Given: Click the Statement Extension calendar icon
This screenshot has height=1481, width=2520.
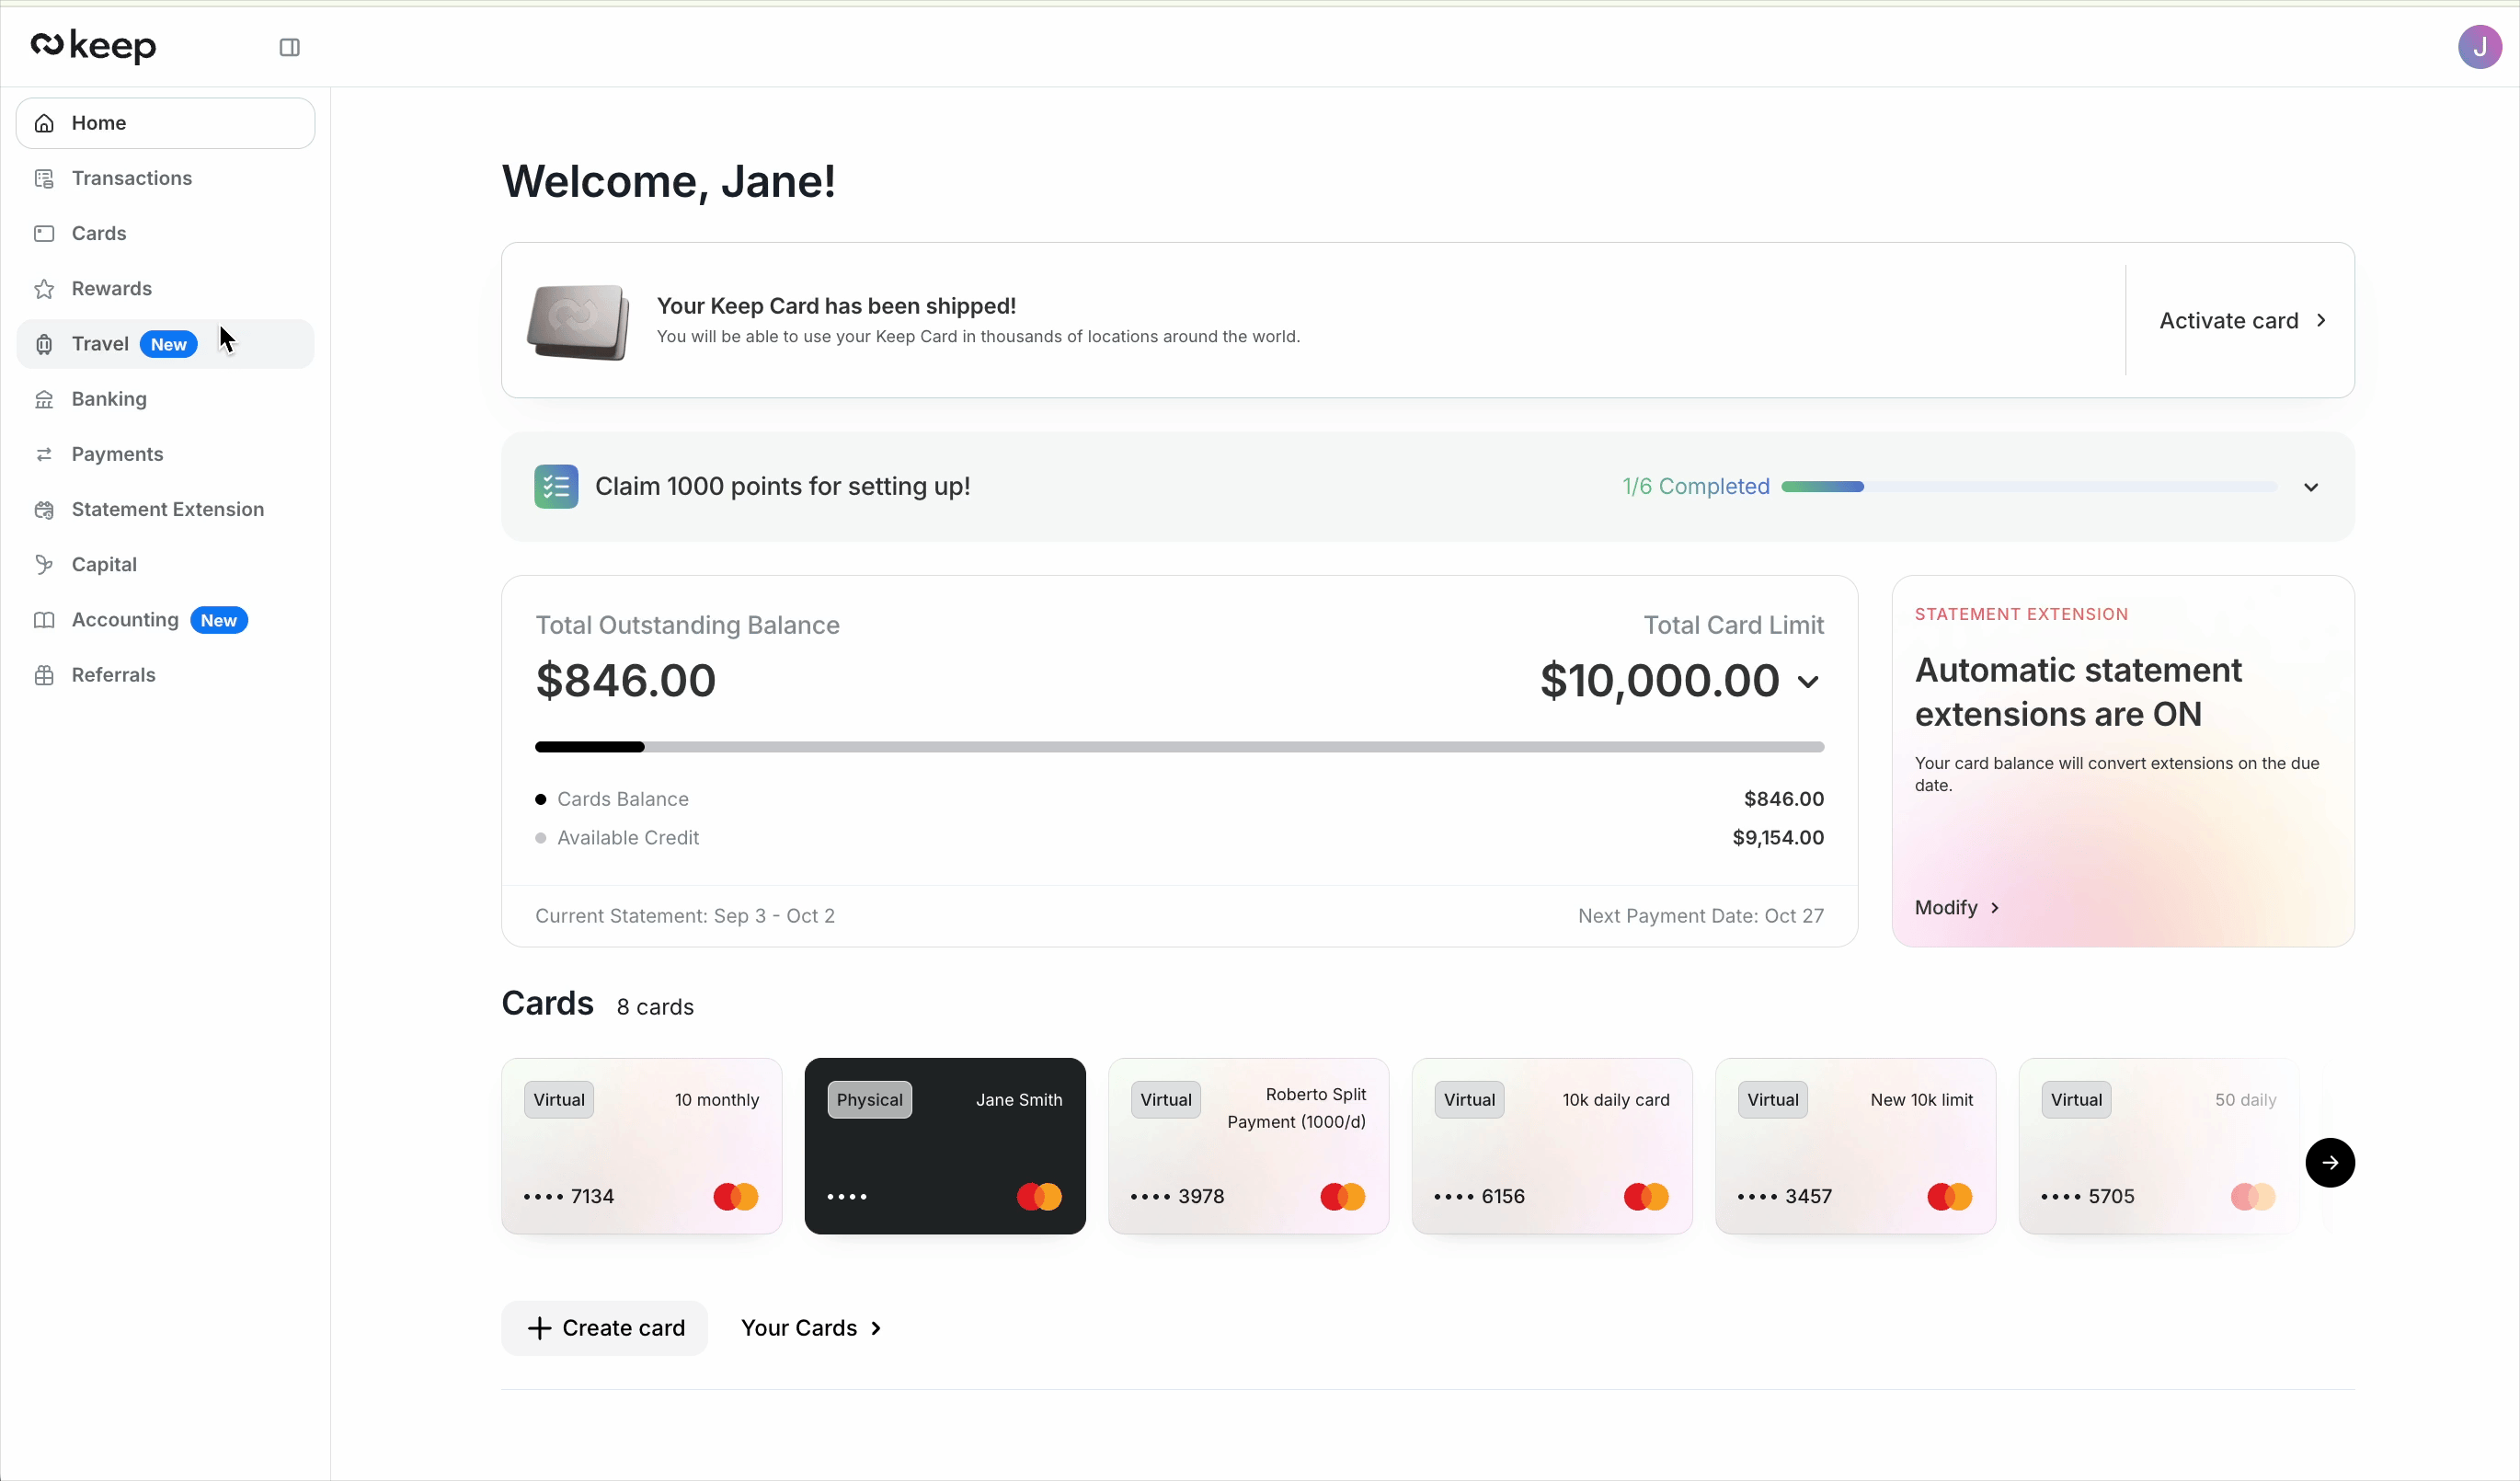Looking at the screenshot, I should 44,510.
